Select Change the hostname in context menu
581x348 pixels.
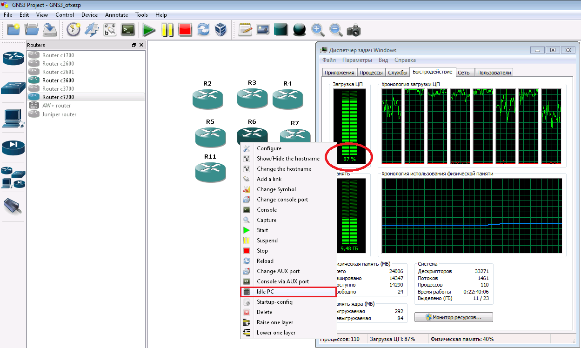(284, 169)
